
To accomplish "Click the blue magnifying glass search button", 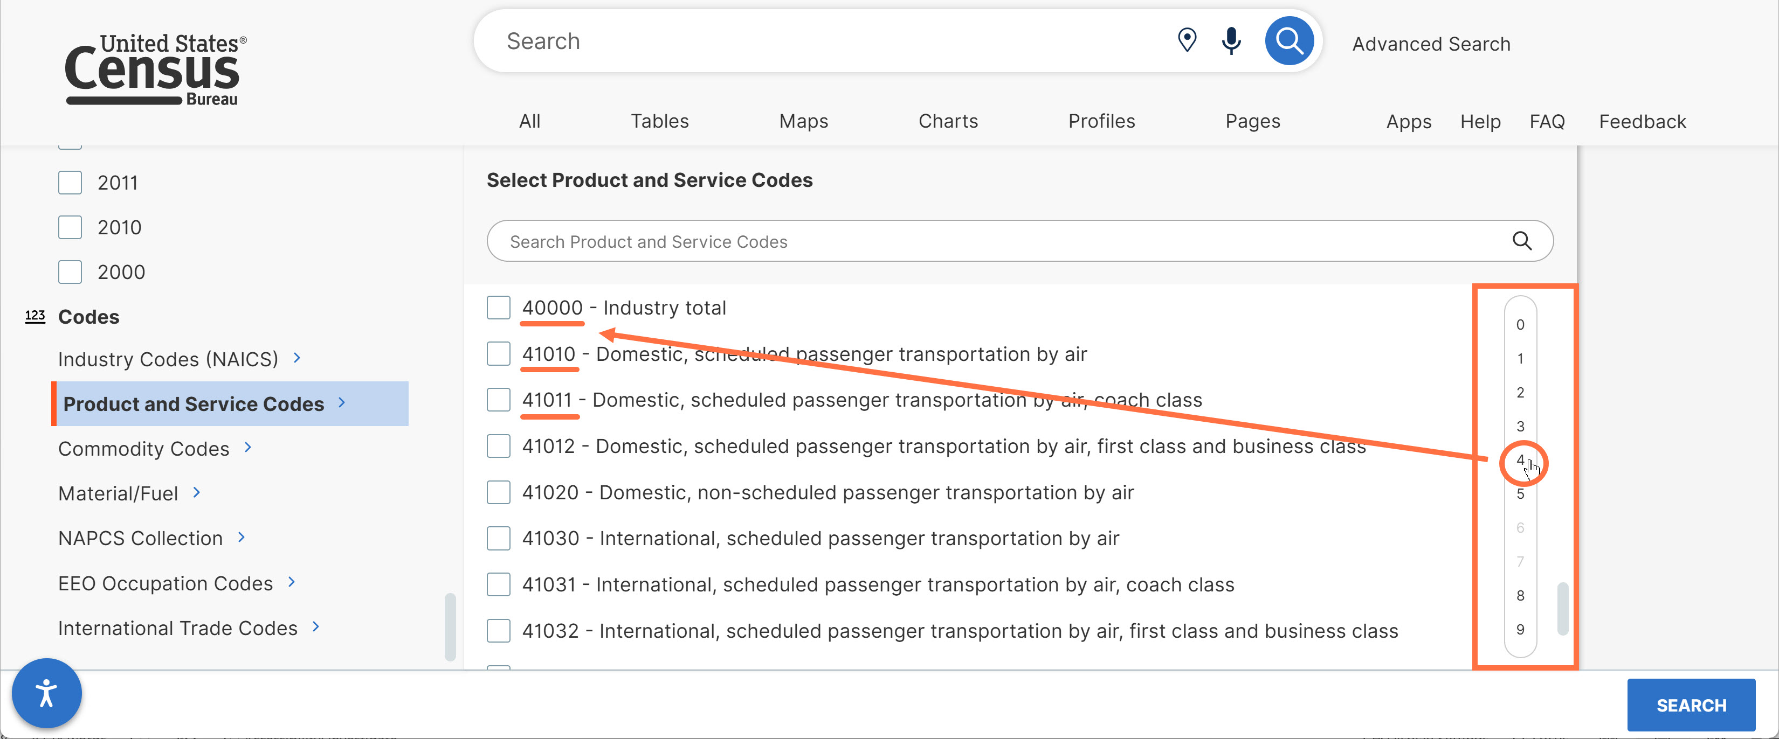I will (1288, 41).
